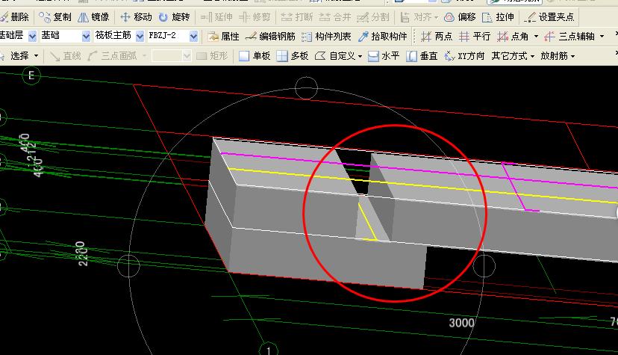Screen dimensions: 618x355
Task: Open the FBZJ-2 component dropdown
Action: click(193, 37)
